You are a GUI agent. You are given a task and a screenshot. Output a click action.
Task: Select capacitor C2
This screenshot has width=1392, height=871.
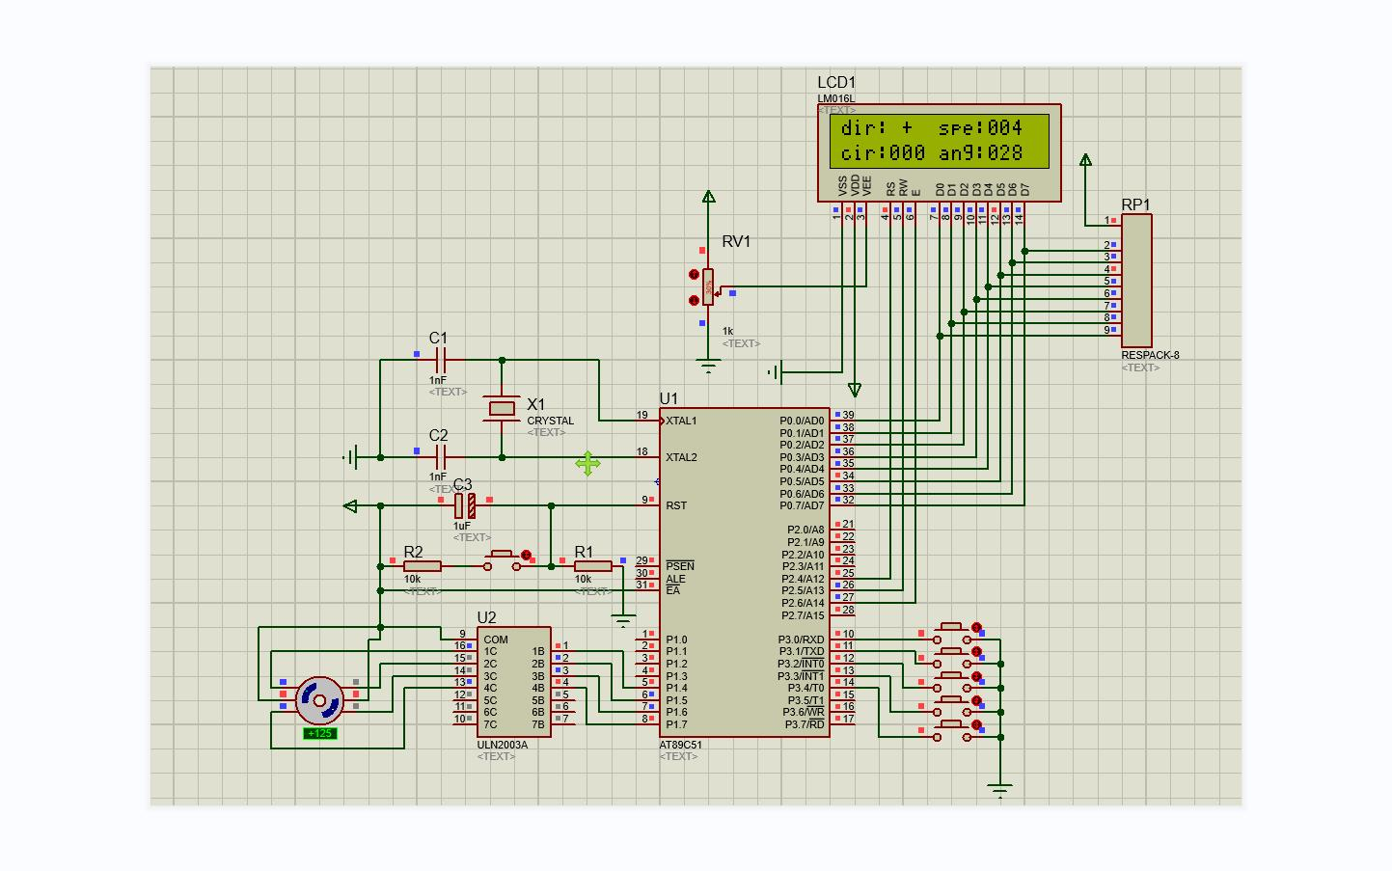[x=441, y=457]
